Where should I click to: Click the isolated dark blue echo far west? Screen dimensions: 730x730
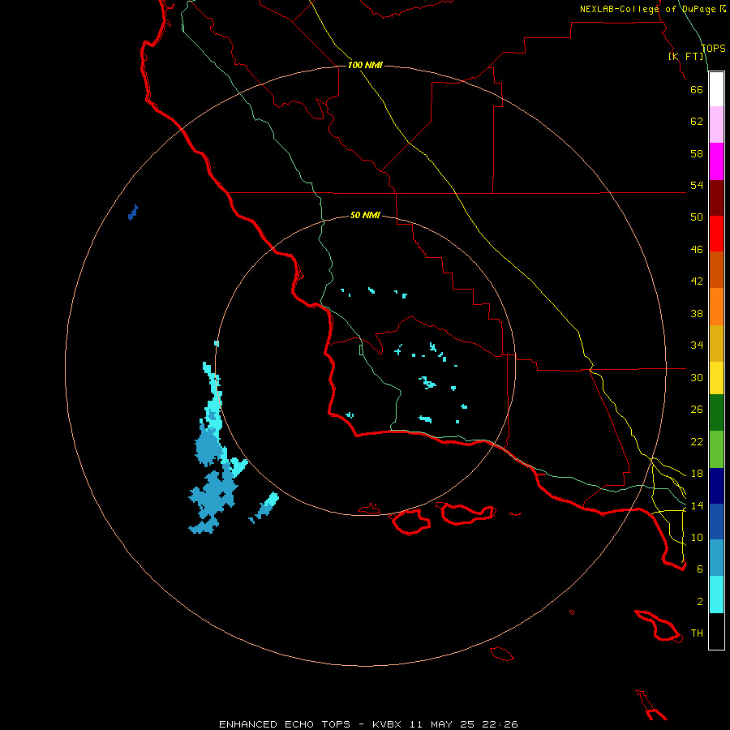pyautogui.click(x=133, y=213)
